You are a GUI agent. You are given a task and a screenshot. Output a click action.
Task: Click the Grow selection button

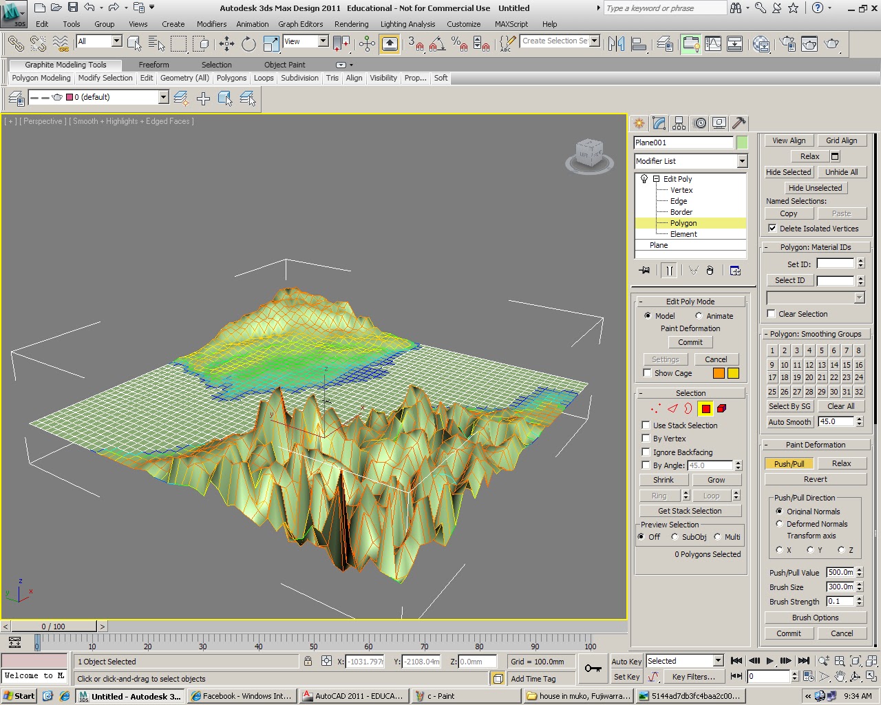click(716, 480)
